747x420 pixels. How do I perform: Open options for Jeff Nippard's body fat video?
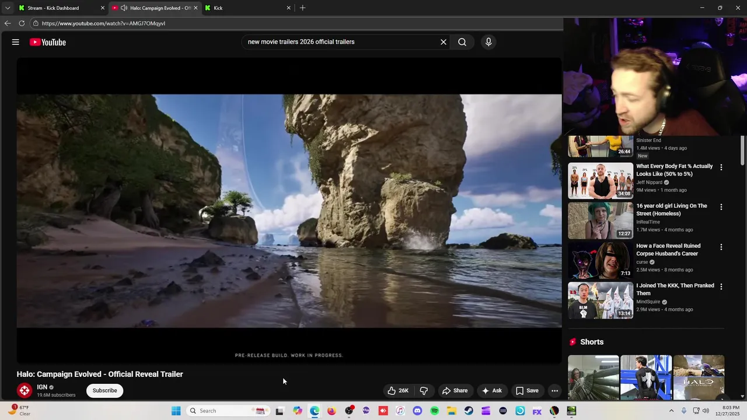pos(721,167)
